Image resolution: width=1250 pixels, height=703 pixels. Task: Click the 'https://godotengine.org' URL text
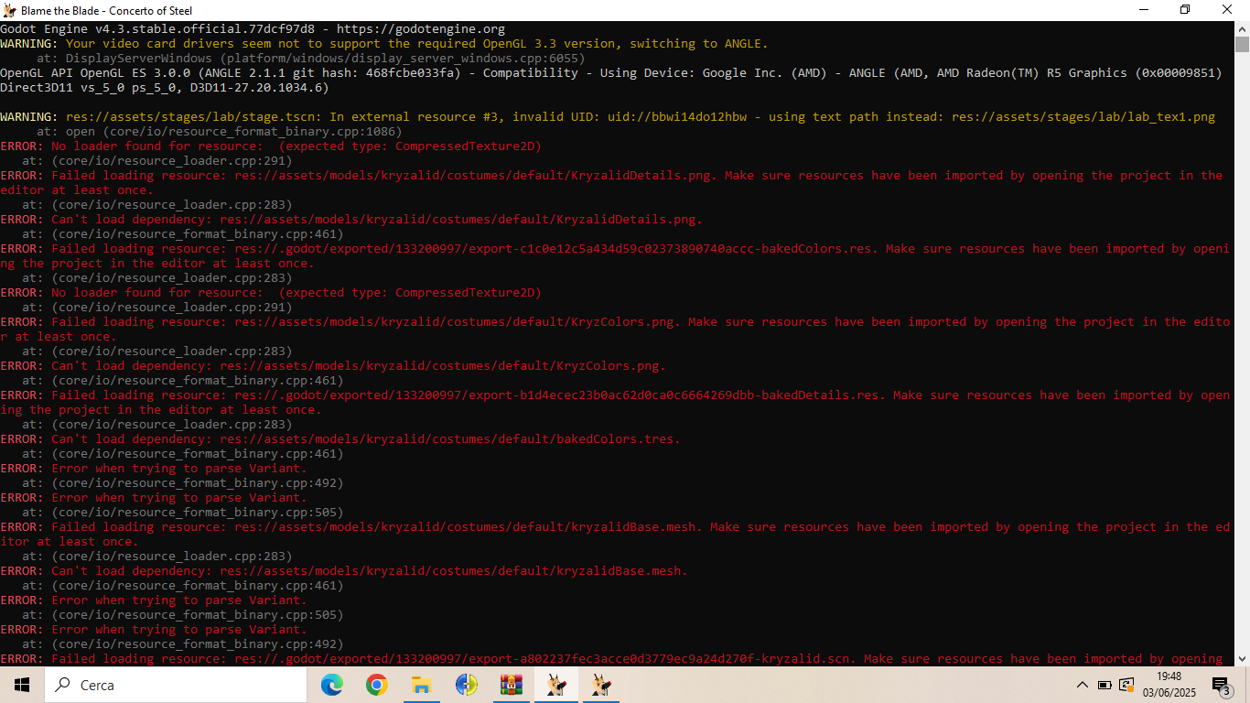coord(421,29)
